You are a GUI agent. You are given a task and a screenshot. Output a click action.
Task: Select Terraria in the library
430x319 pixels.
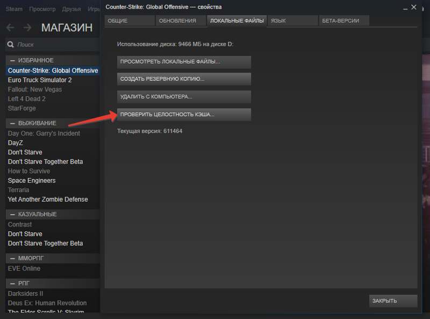pos(18,190)
